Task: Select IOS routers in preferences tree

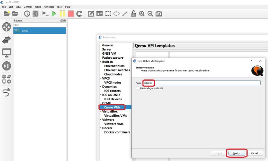Action: [112, 91]
